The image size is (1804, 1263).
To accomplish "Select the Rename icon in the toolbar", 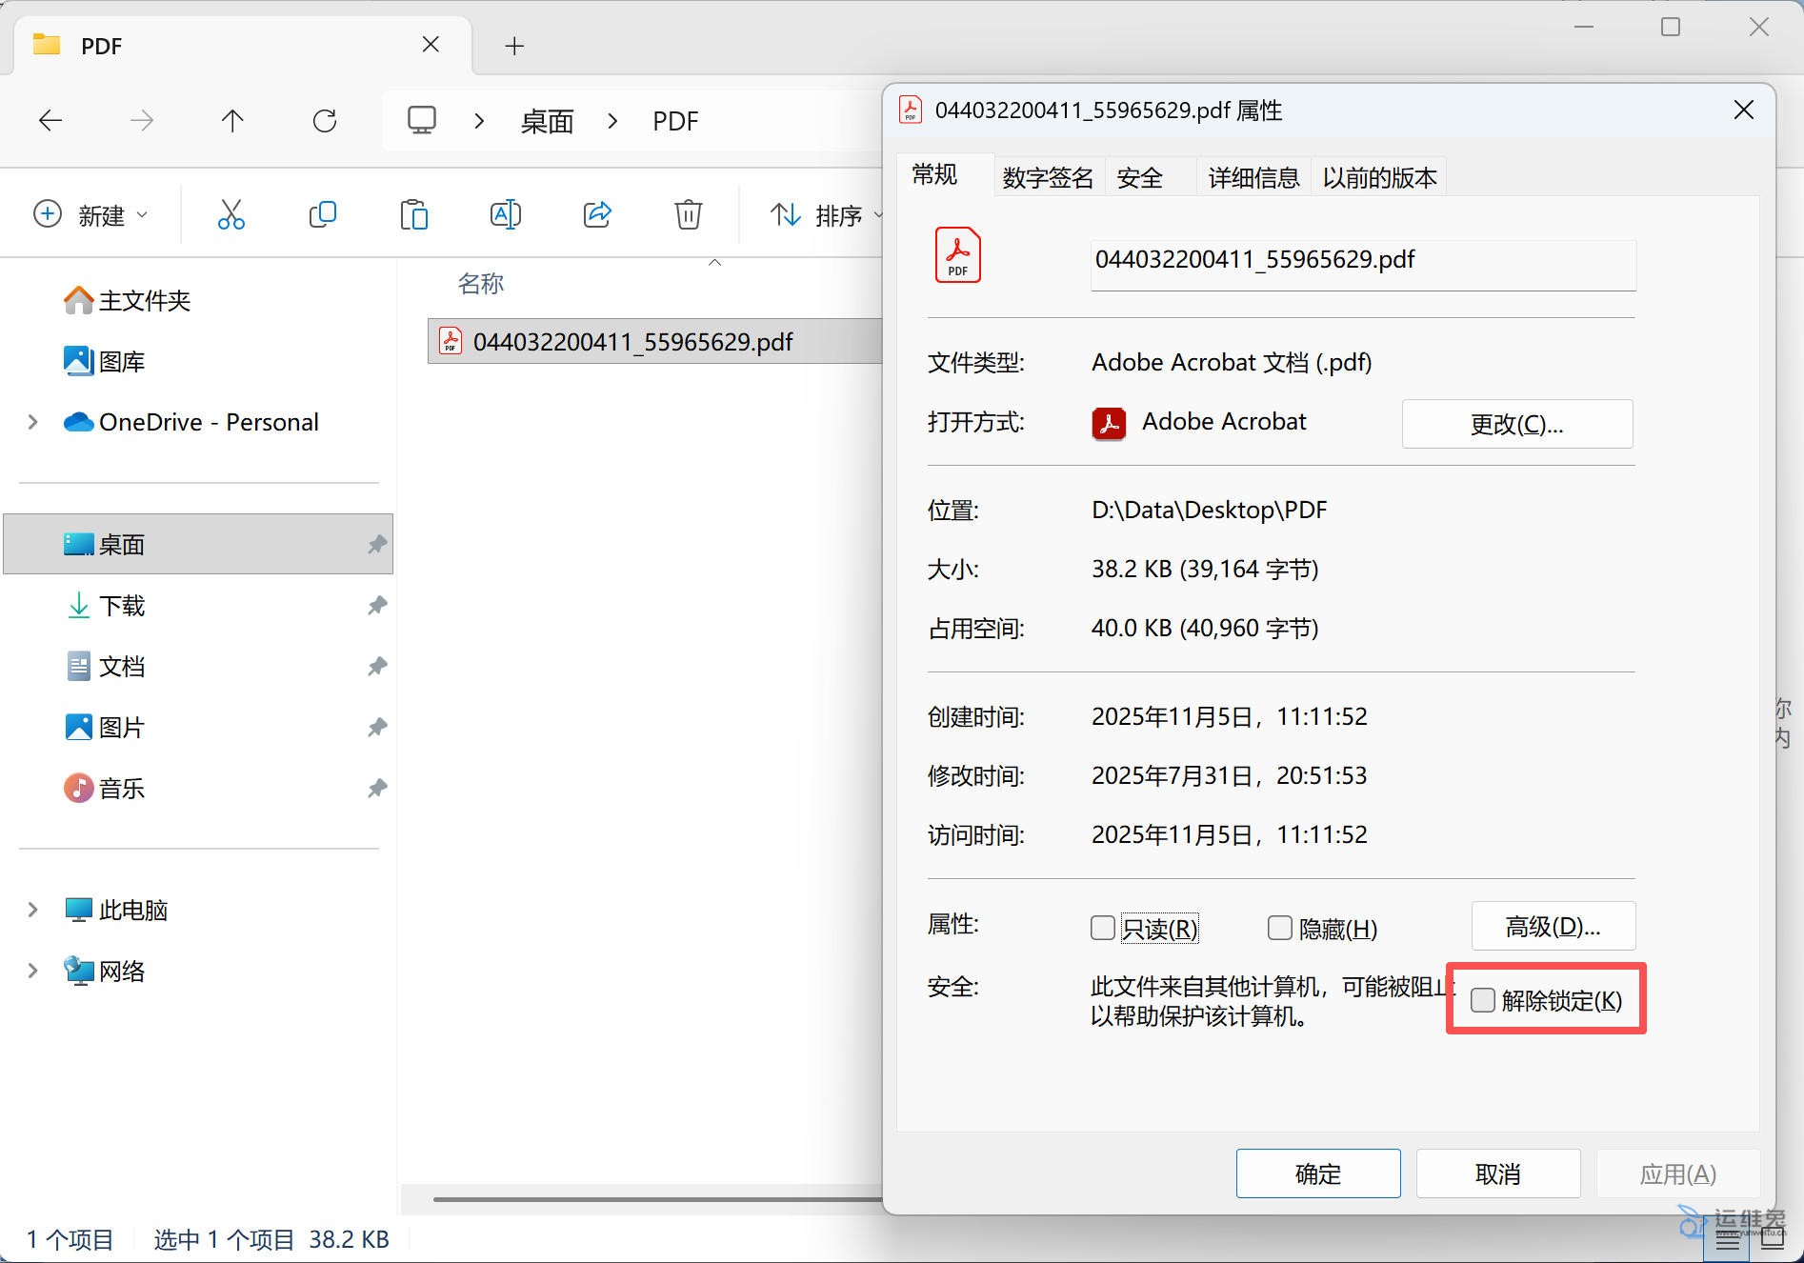I will coord(505,214).
